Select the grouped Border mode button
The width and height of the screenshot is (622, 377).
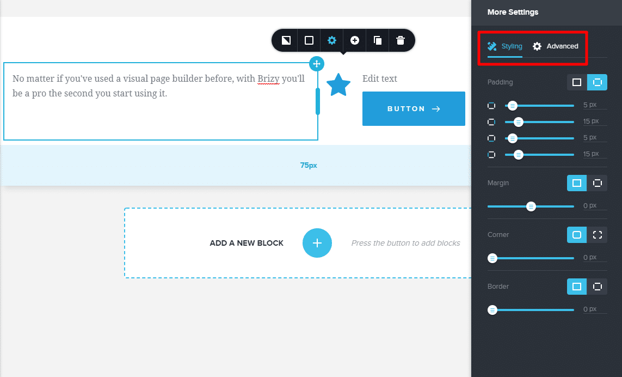(577, 287)
